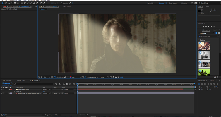
Task: Play the preview
Action: click(209, 26)
